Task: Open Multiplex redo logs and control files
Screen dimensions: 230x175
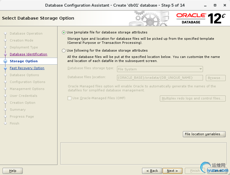Action: [193, 98]
